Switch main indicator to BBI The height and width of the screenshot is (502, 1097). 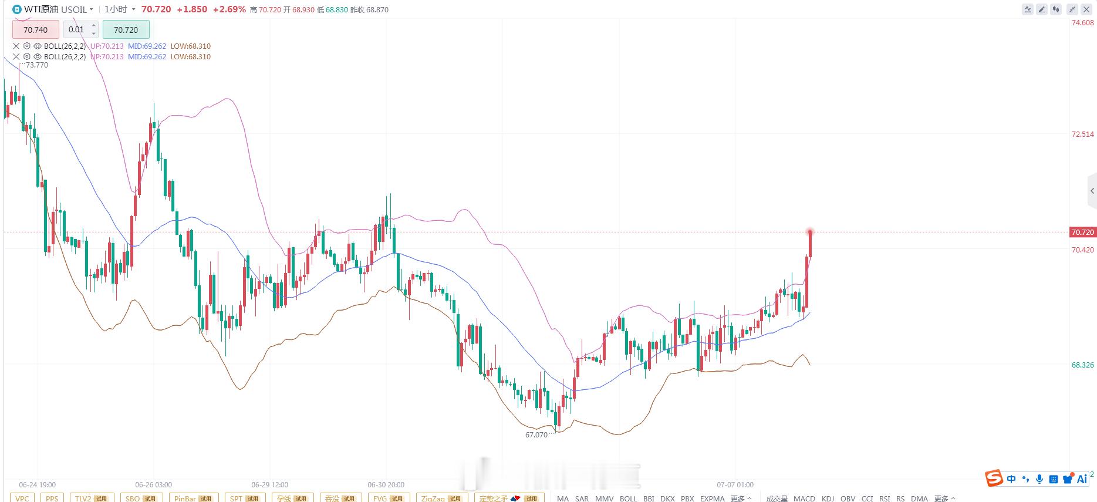click(649, 498)
